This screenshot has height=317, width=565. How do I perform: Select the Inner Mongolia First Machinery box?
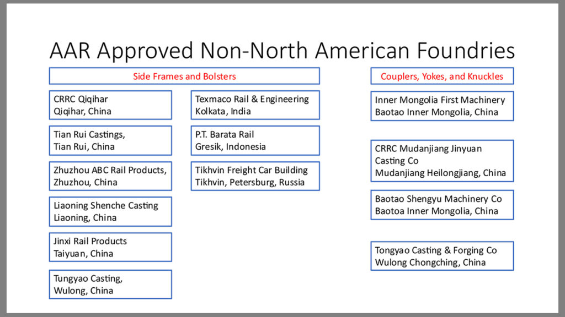[442, 106]
